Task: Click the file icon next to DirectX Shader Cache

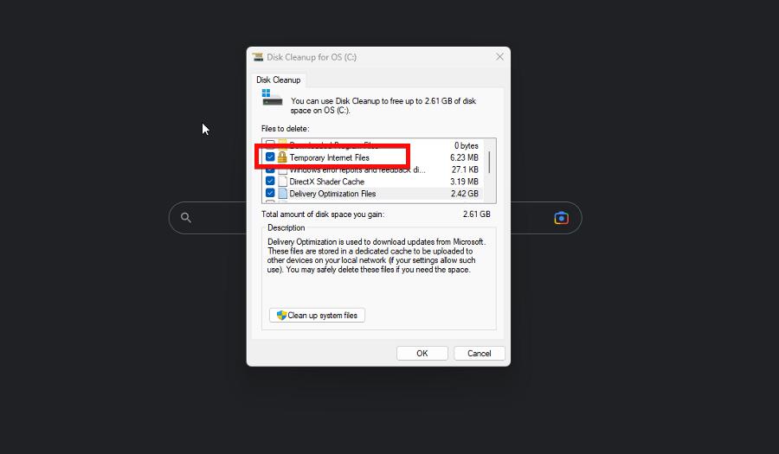Action: (x=283, y=181)
